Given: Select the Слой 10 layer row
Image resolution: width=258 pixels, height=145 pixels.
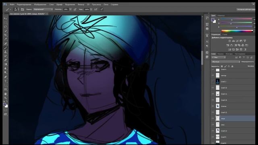Looking at the screenshot, I should click(x=233, y=88).
